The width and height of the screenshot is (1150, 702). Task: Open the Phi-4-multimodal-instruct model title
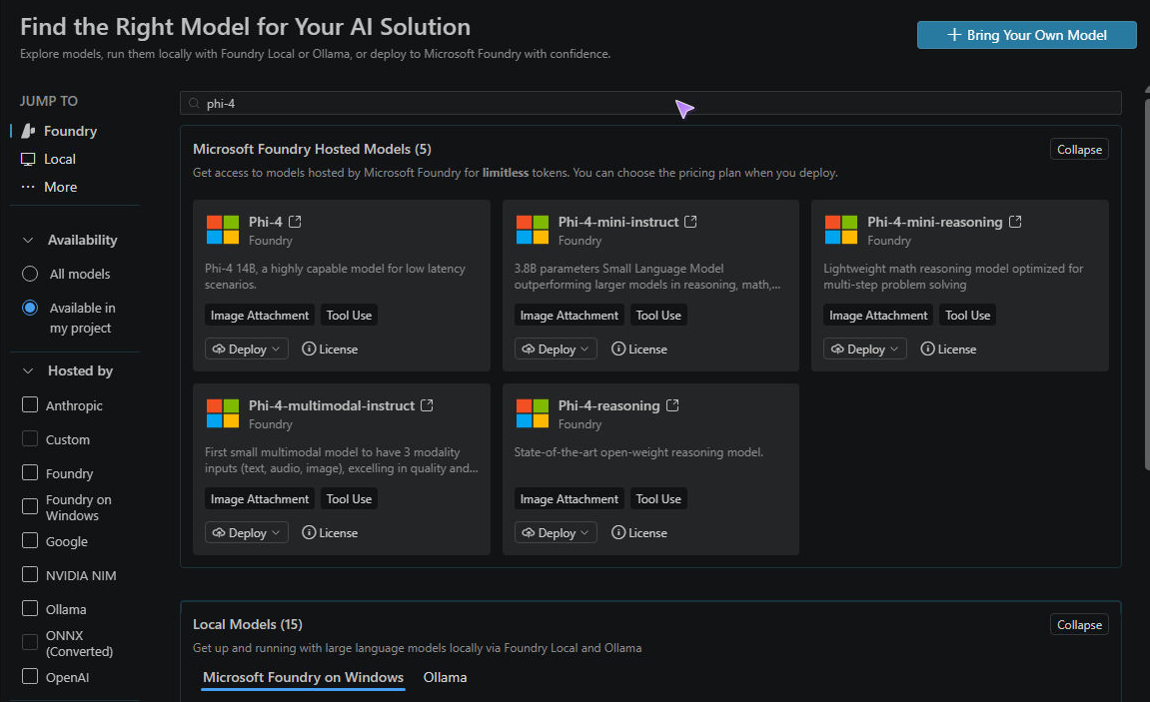coord(331,405)
